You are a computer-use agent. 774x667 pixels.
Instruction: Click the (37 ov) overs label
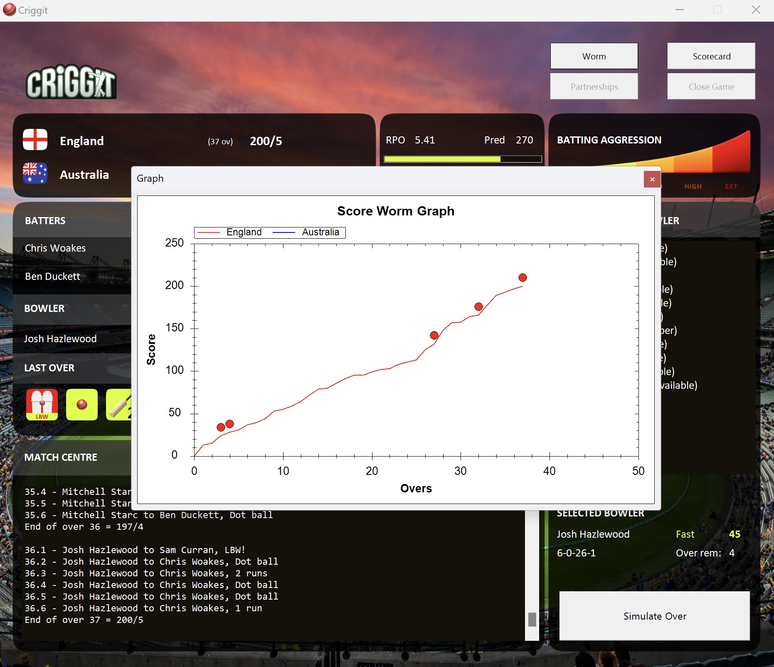coord(220,141)
